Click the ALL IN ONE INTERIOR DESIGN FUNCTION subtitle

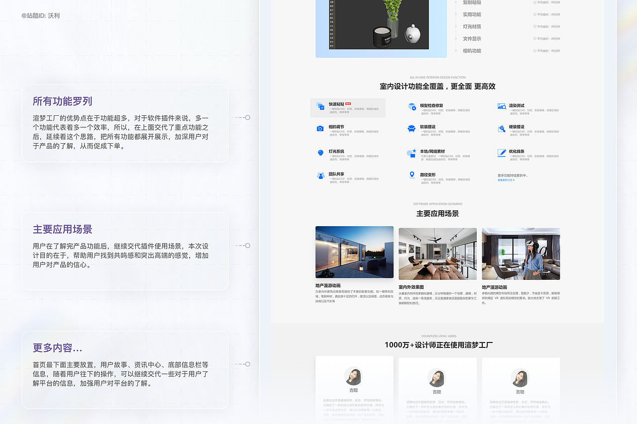tap(437, 78)
